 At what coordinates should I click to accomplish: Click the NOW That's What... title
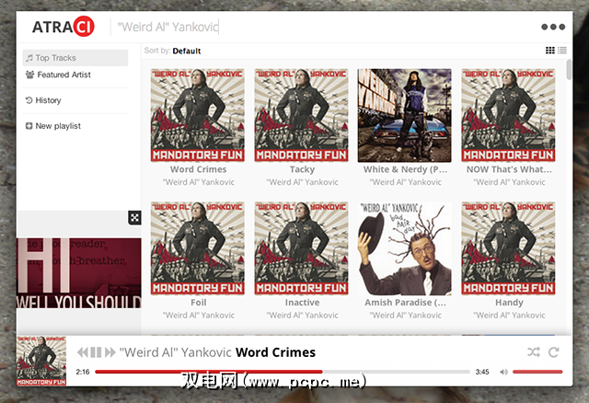509,169
